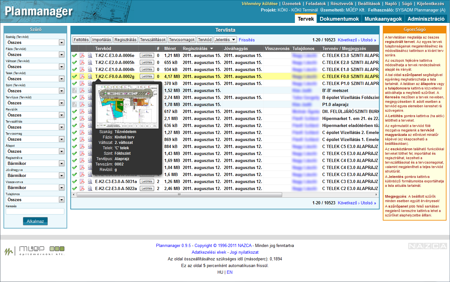This screenshot has width=450, height=282.
Task: Open PDF icon for E-K2-C2-E3.0-A-5022a
Action: [x=82, y=188]
